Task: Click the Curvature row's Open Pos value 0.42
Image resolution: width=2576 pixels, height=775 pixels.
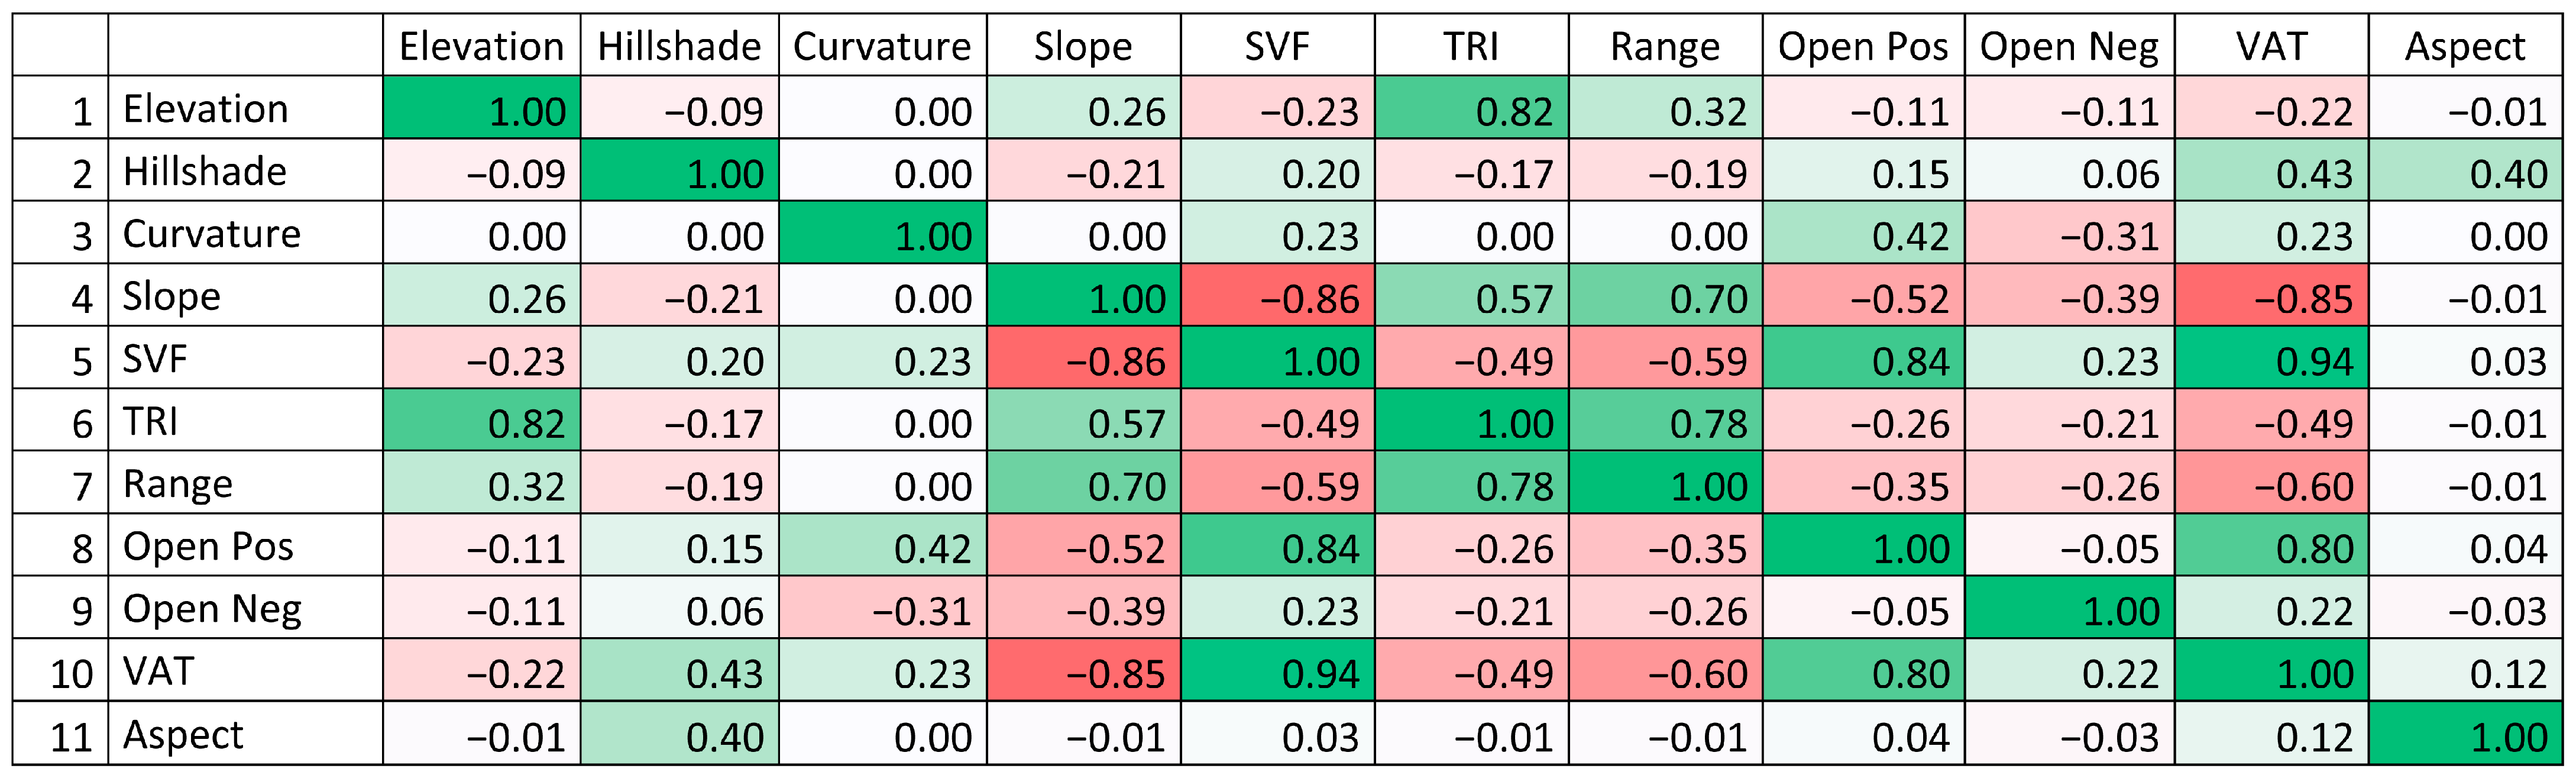Action: pos(1863,233)
